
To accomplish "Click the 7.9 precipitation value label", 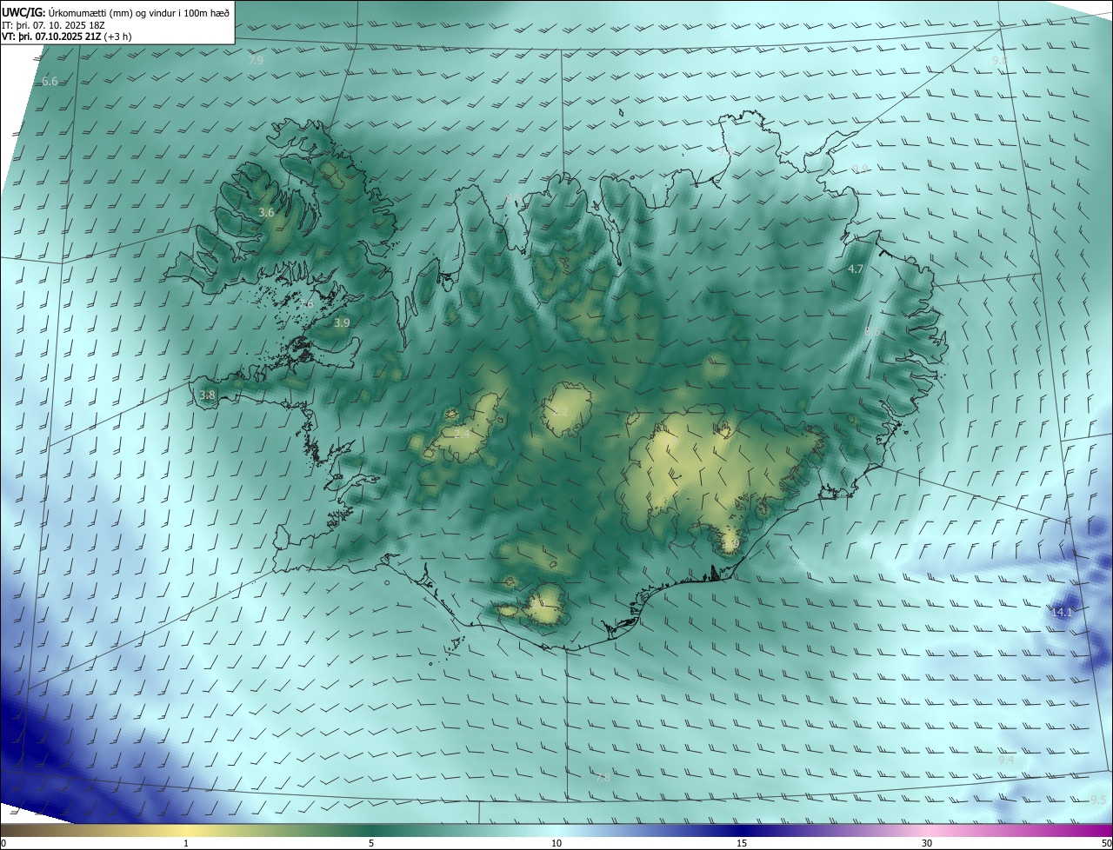I will [256, 61].
